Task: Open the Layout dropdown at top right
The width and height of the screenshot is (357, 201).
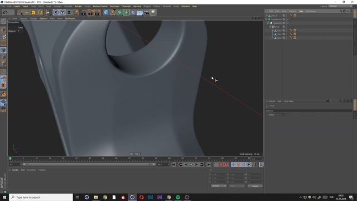Action: click(x=341, y=6)
